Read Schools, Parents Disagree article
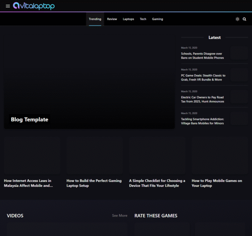The image size is (252, 236). (x=202, y=56)
